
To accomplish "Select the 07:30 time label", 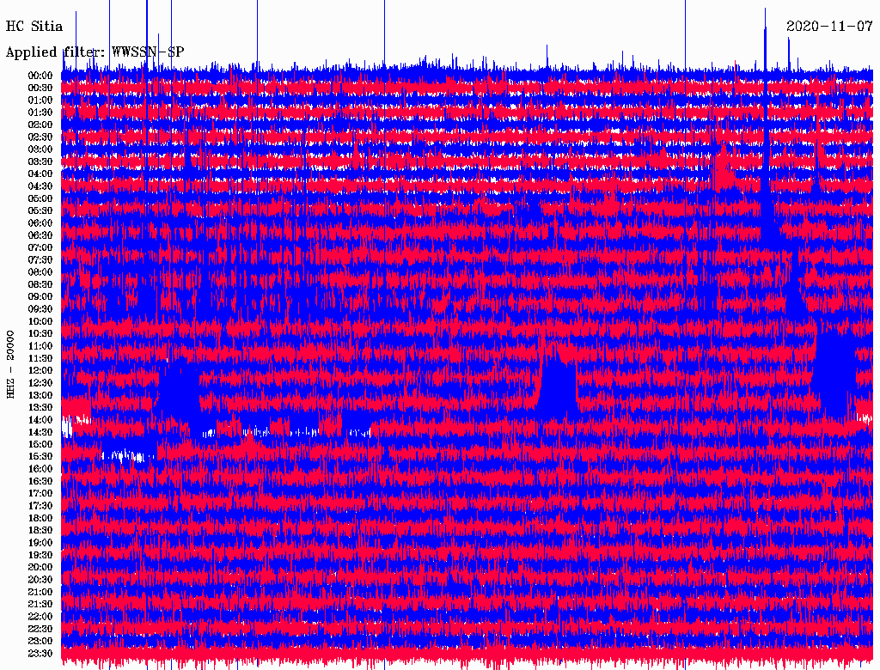I will tap(40, 260).
